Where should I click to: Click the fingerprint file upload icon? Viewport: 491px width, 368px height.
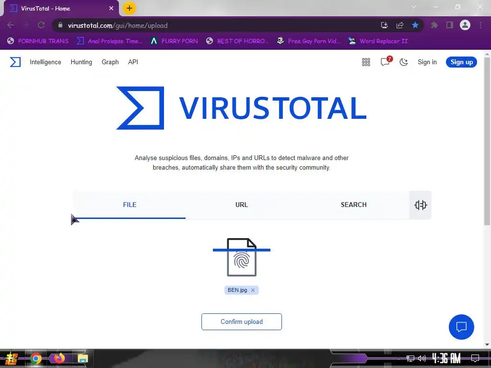tap(242, 257)
